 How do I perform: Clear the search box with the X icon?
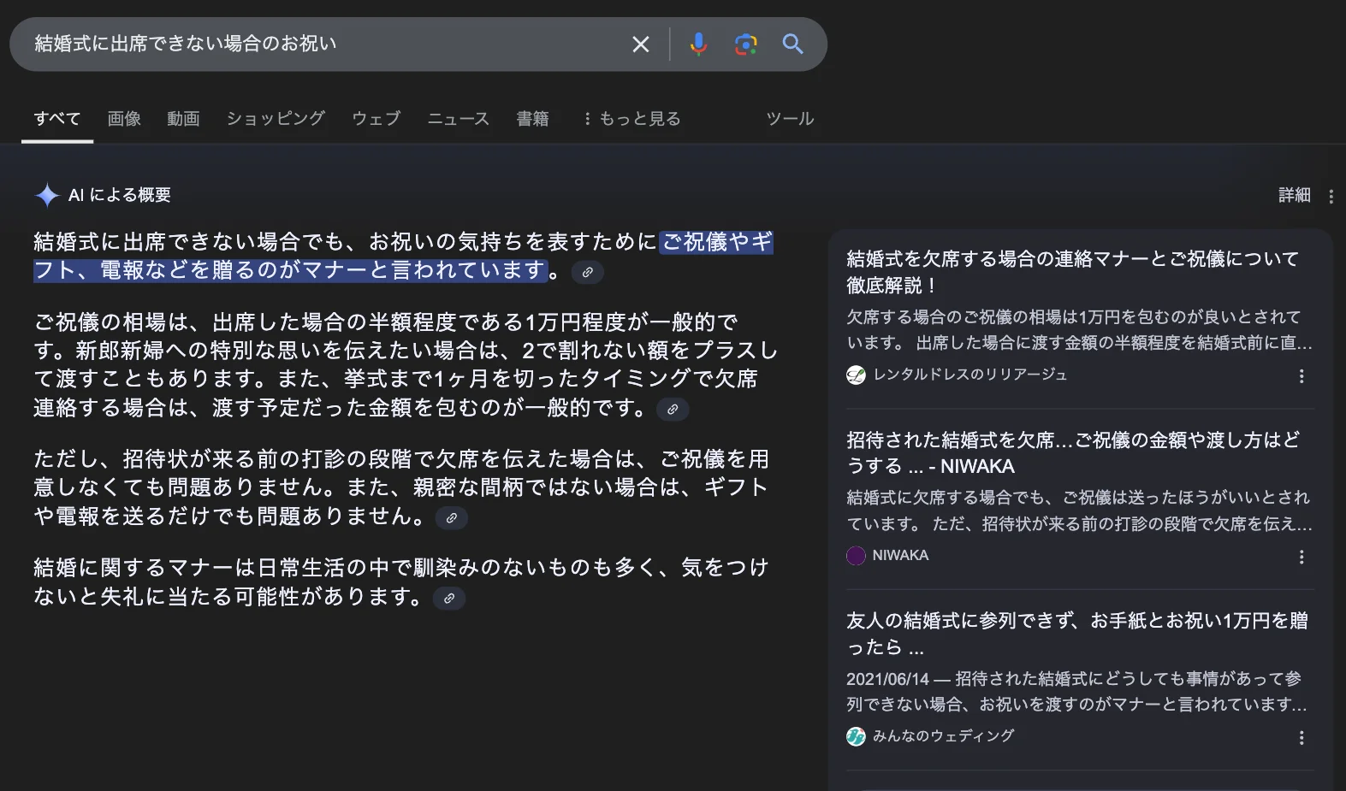pos(640,44)
